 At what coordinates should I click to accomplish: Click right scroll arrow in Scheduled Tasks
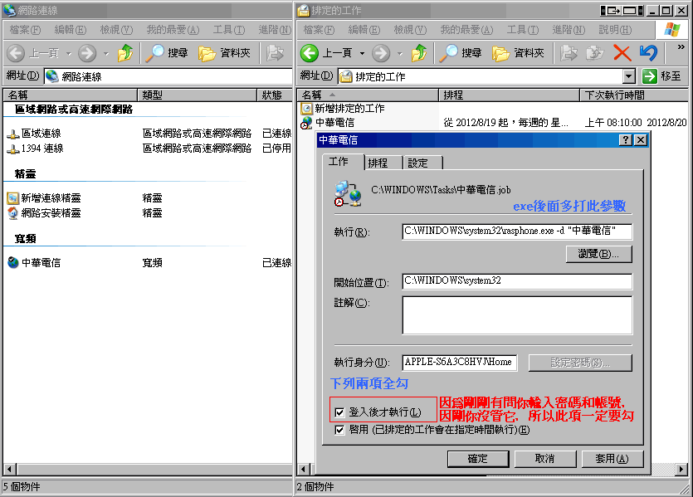coord(681,469)
